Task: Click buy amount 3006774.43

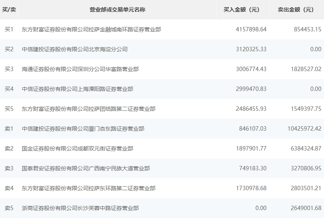Action: point(251,69)
